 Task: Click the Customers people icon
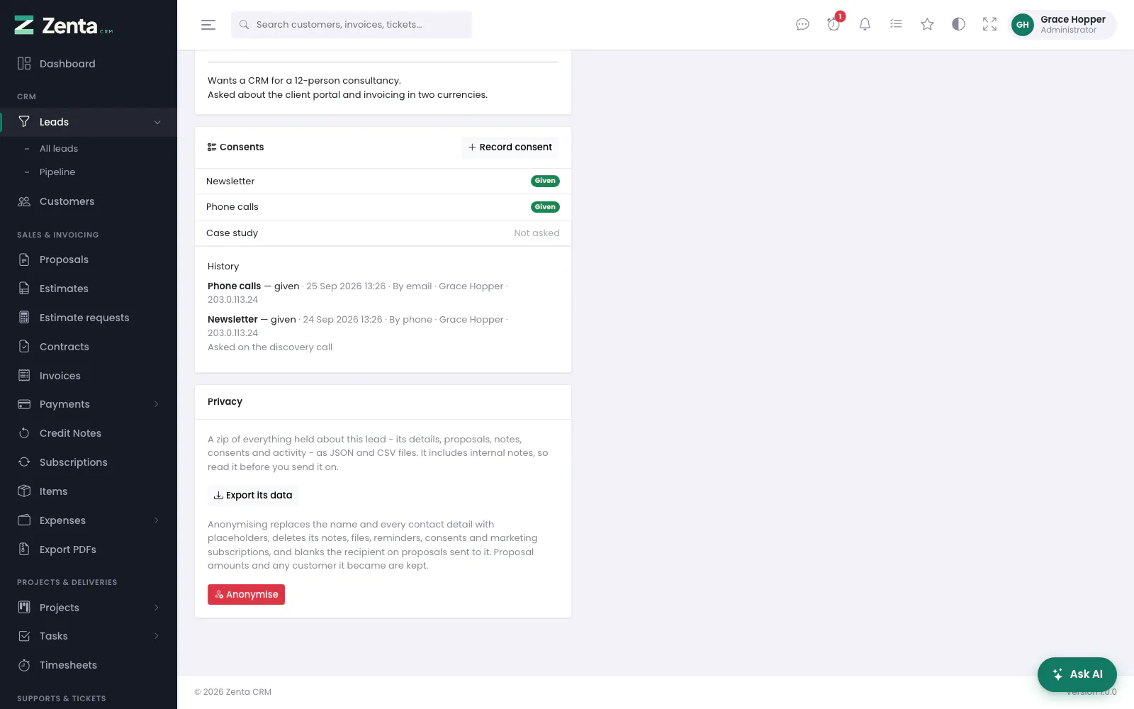coord(24,201)
